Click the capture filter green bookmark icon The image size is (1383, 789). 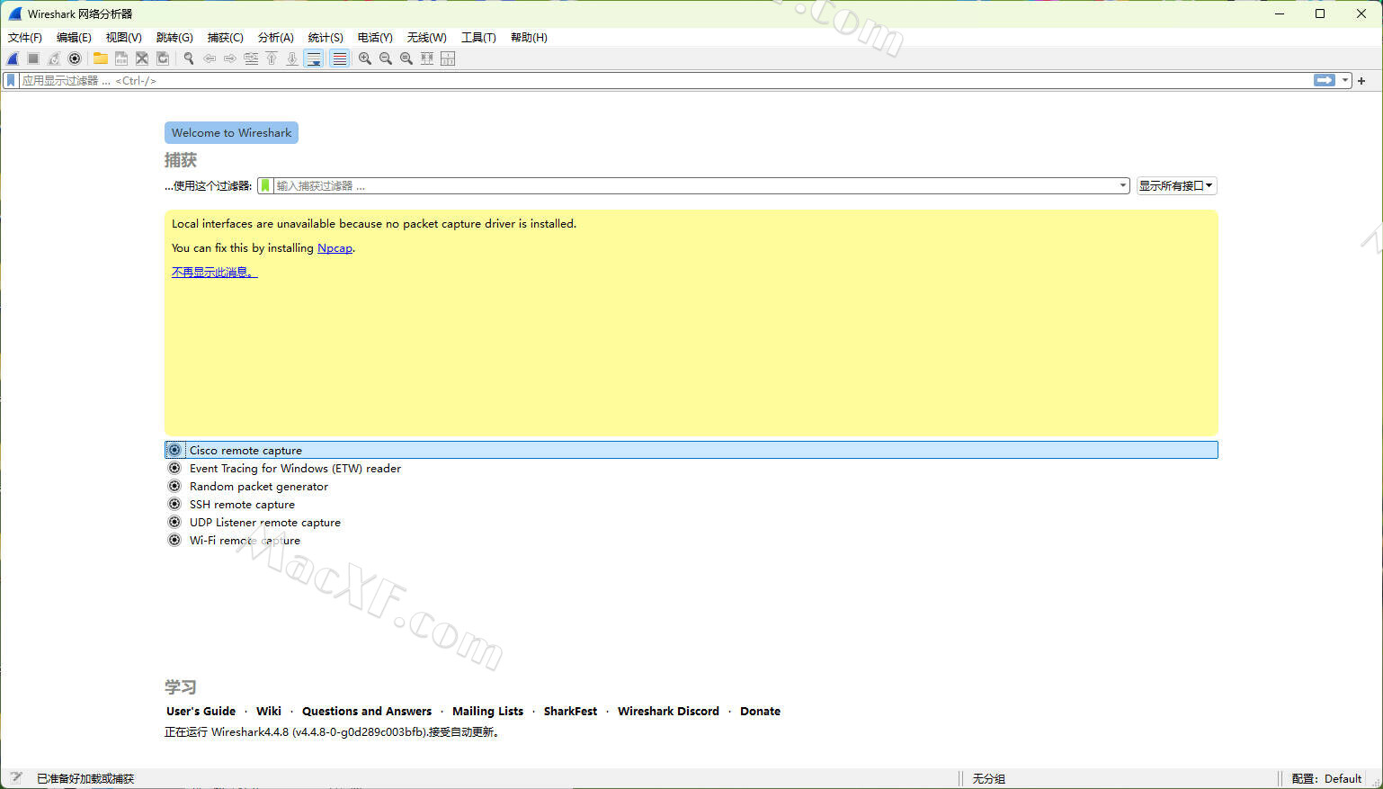[265, 185]
